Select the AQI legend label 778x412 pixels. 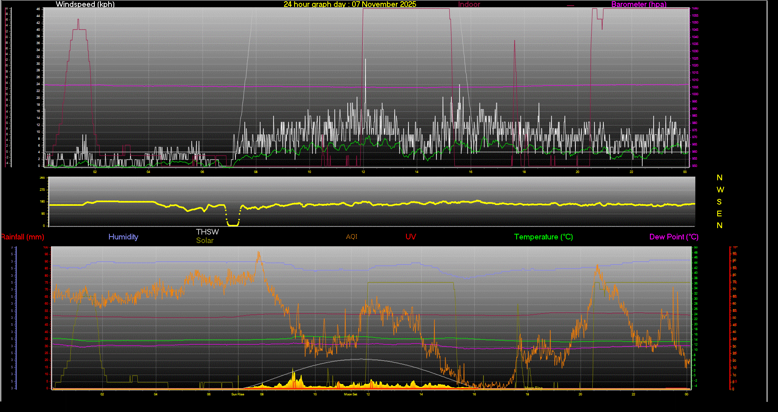tap(351, 237)
